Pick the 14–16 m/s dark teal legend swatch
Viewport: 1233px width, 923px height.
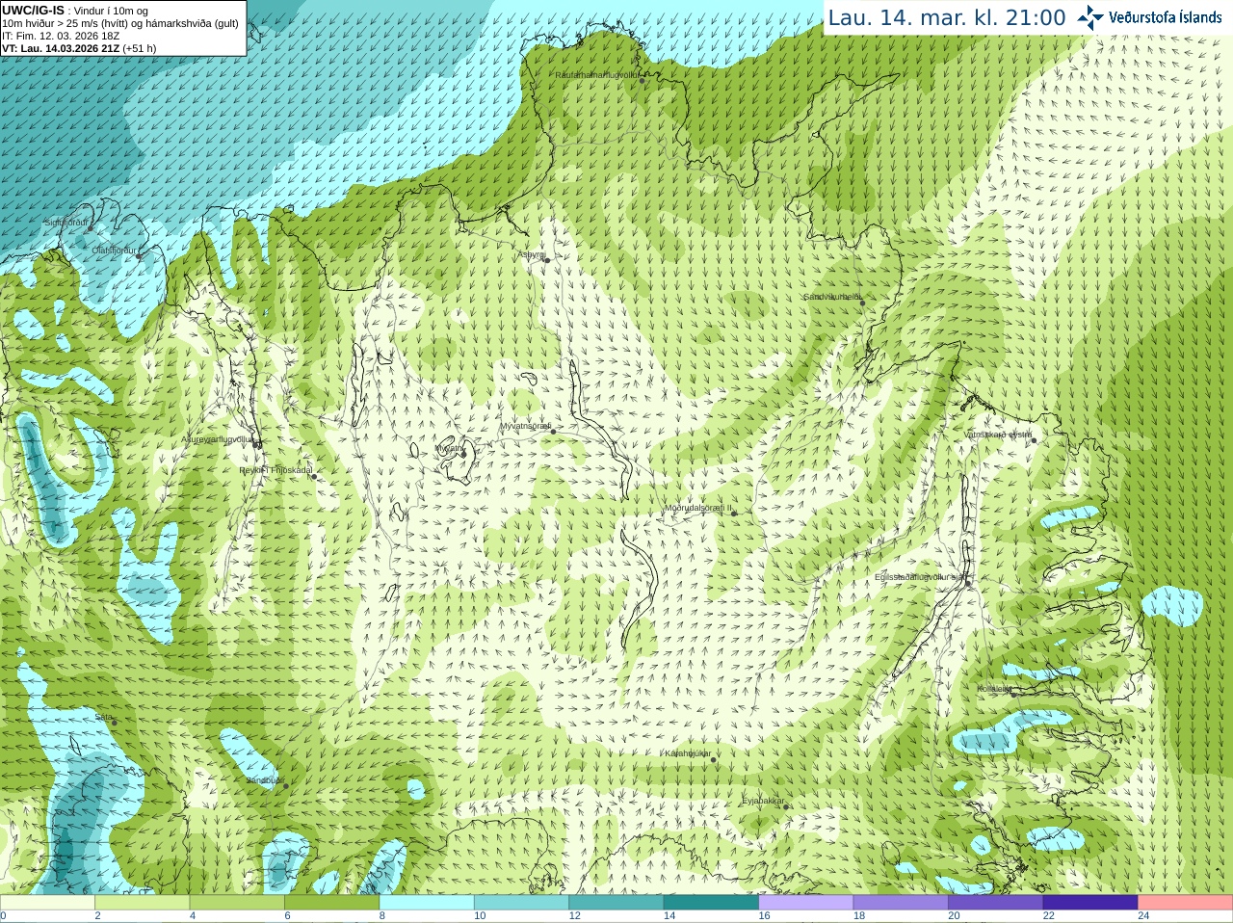tap(711, 903)
